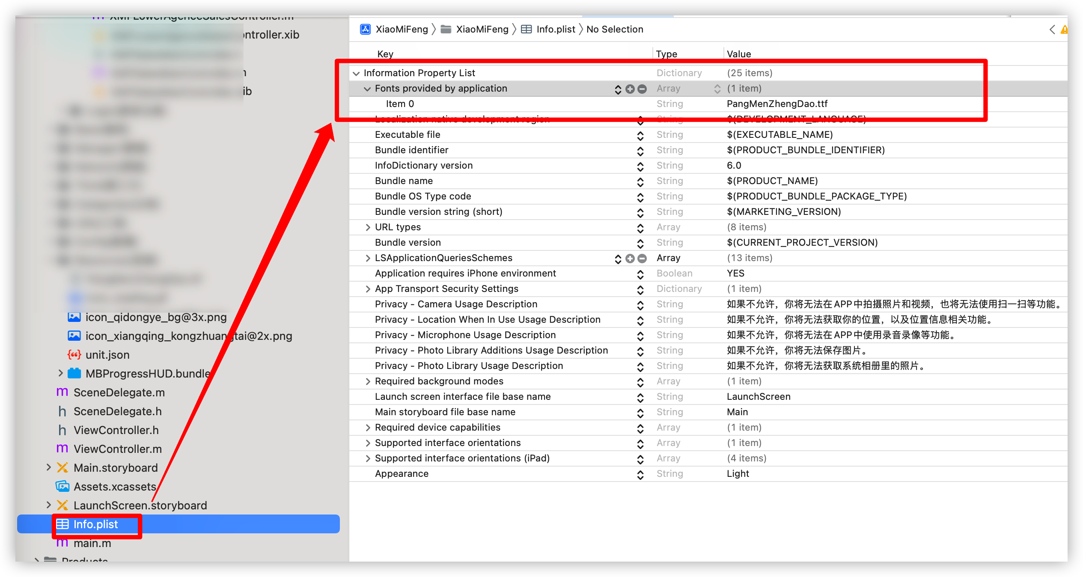Add item with plus on LSApplicationQueriesSchemes row
This screenshot has width=1083, height=577.
pos(630,258)
